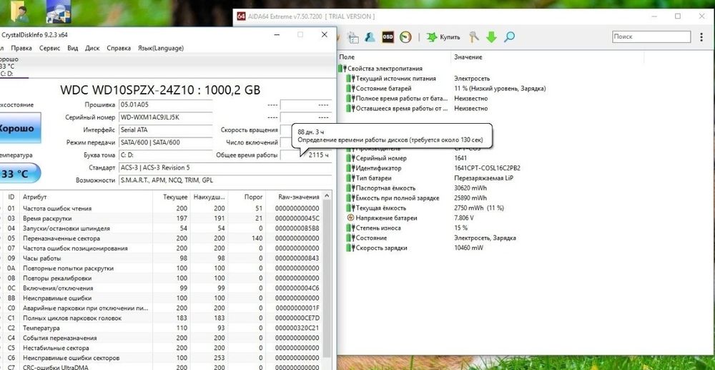Click the orange icon beside 'Напряжение батареи'
The width and height of the screenshot is (715, 370).
[350, 218]
